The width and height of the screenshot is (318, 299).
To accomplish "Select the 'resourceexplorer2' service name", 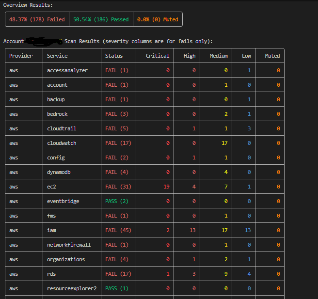I will pos(72,288).
